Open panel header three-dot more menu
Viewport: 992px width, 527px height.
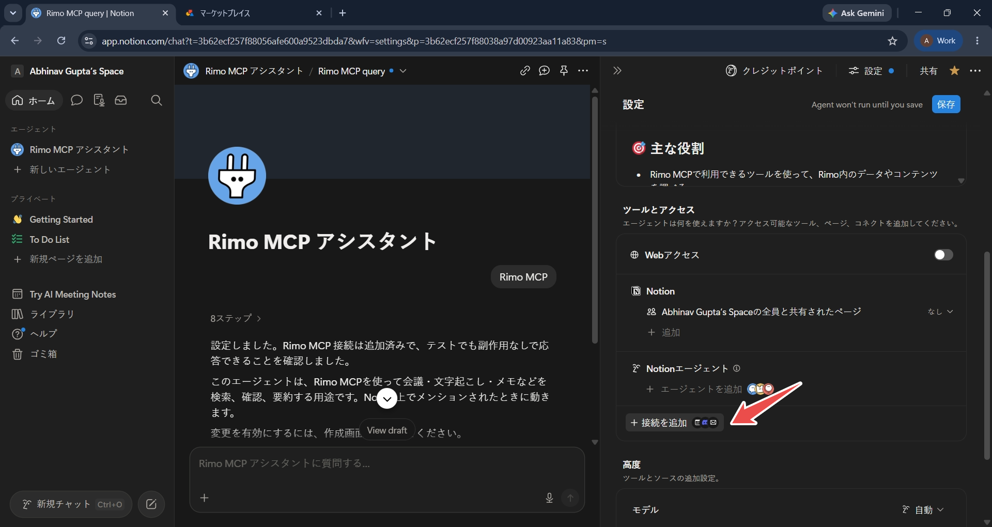pos(975,71)
